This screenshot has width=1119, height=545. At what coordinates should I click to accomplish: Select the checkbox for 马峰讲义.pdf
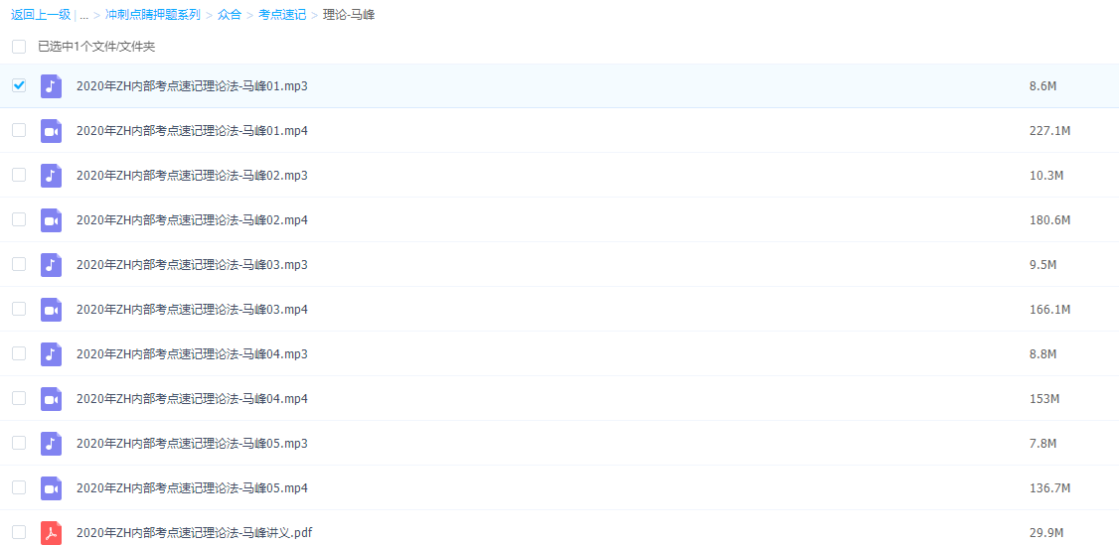[19, 532]
